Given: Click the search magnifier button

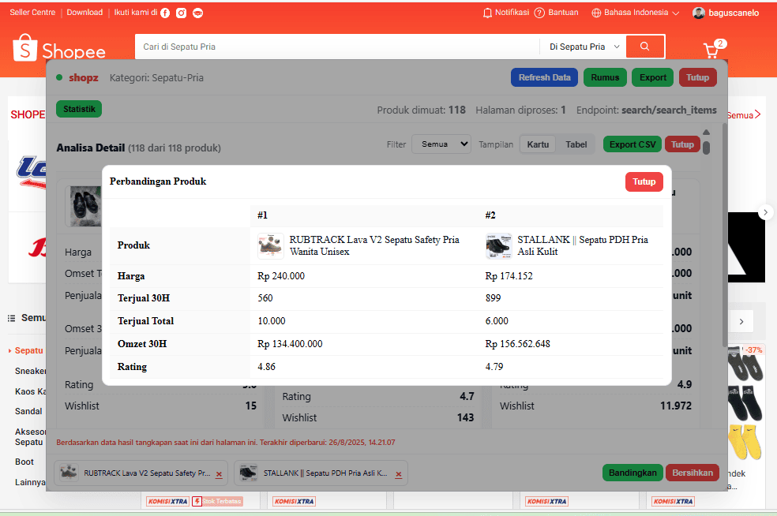Looking at the screenshot, I should pos(645,47).
